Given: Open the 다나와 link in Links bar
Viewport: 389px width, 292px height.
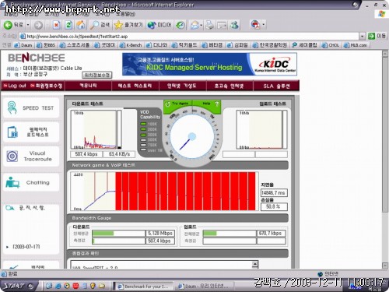Looking at the screenshot, I should 156,45.
